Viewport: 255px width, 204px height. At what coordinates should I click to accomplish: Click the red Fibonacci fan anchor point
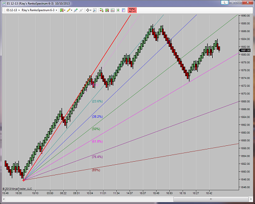[23, 180]
